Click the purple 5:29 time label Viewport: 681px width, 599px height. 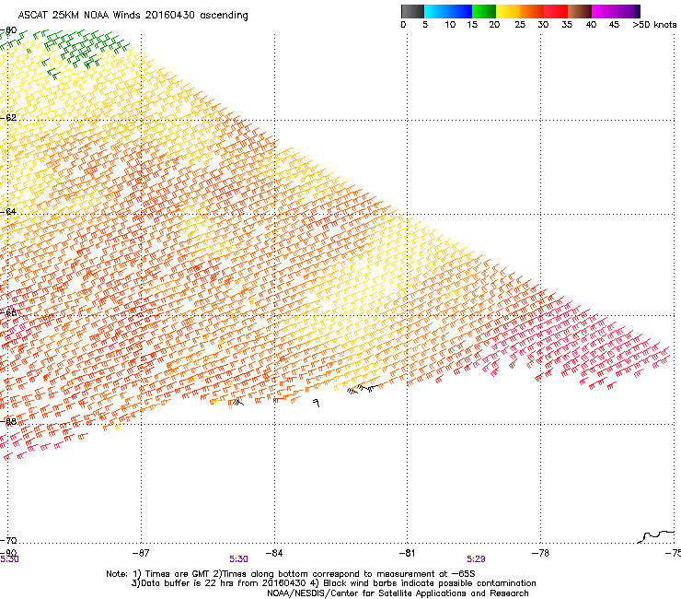[x=476, y=559]
